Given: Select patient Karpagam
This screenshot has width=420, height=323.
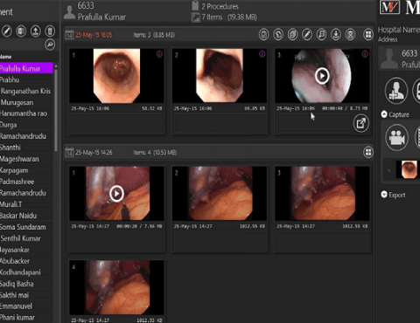Looking at the screenshot, I should (26, 170).
